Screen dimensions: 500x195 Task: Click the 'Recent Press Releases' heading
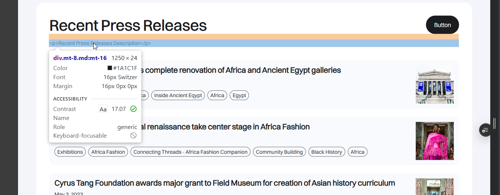128,25
